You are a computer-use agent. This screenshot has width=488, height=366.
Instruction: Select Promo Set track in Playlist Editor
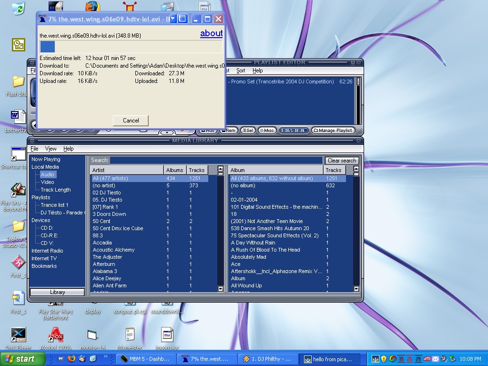coord(290,81)
